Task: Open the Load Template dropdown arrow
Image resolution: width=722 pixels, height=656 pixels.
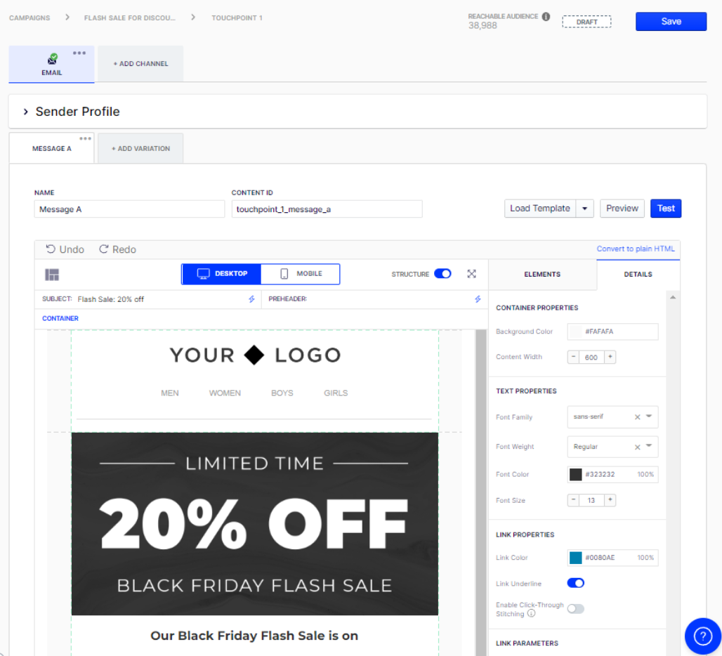Action: pyautogui.click(x=585, y=209)
